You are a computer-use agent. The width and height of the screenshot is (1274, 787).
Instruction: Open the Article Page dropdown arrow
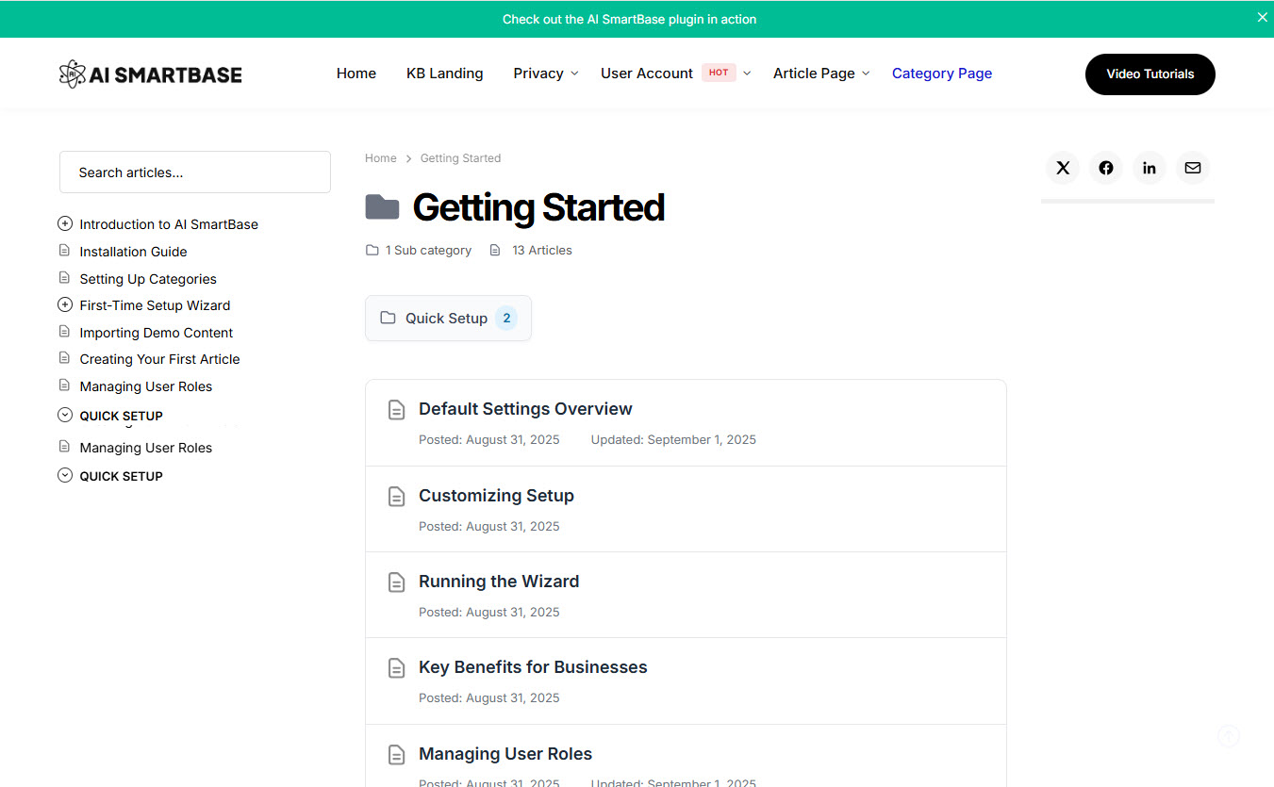[866, 74]
